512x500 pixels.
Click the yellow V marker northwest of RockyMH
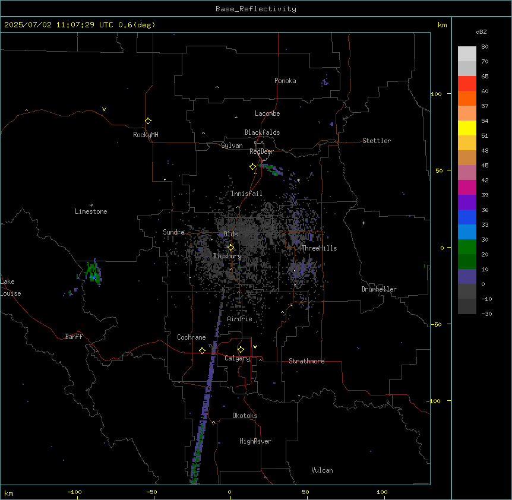click(104, 109)
